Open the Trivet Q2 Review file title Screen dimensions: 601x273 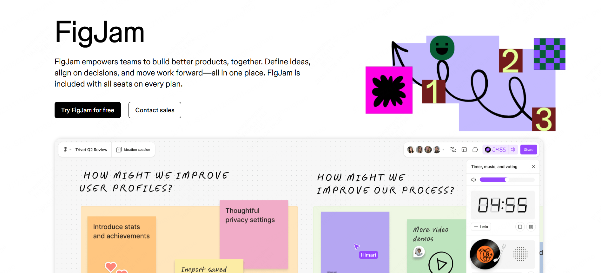click(91, 150)
